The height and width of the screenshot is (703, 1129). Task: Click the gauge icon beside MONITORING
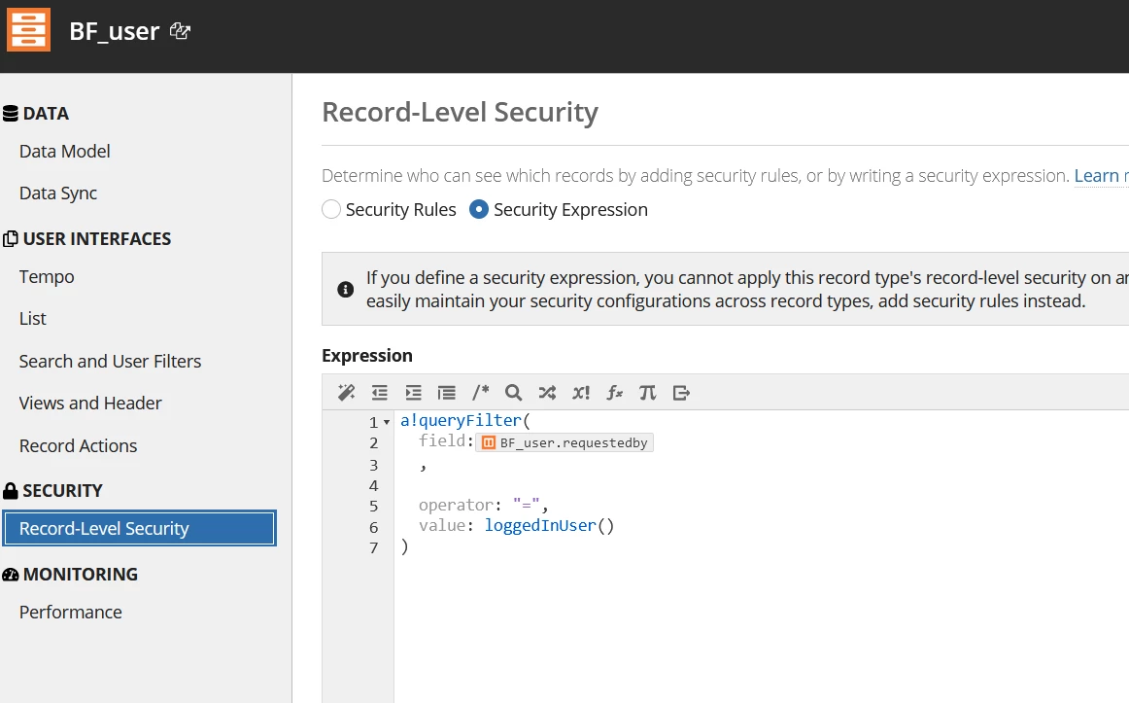[x=10, y=574]
